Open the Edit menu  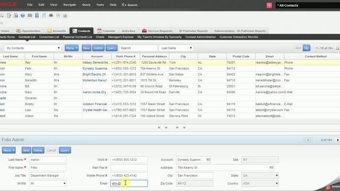point(41,5)
